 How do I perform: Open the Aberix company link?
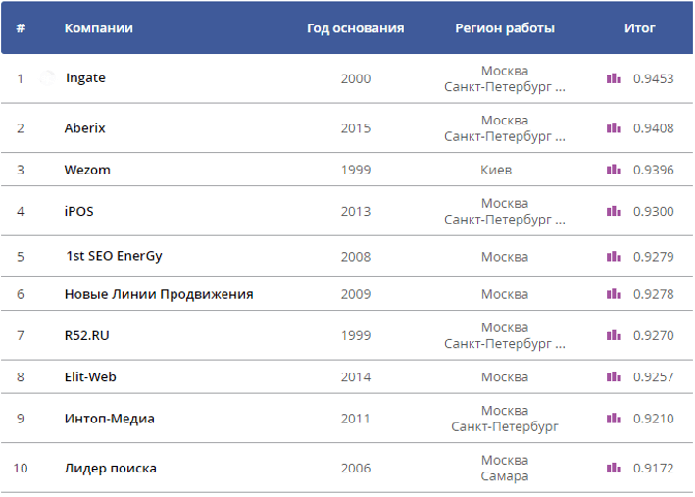pos(85,127)
